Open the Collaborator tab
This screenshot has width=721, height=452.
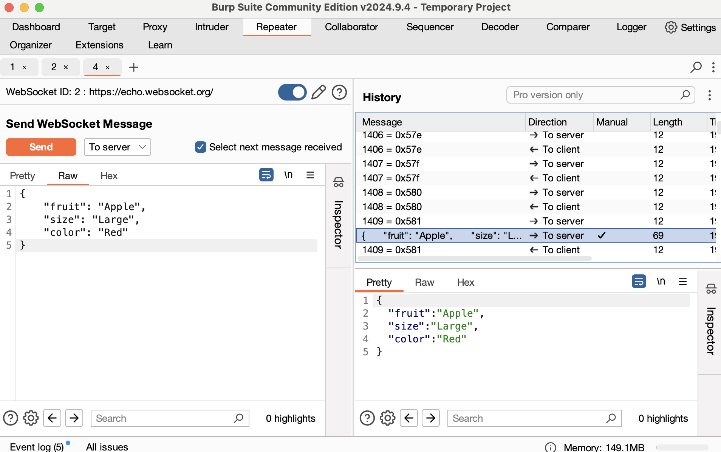tap(351, 27)
